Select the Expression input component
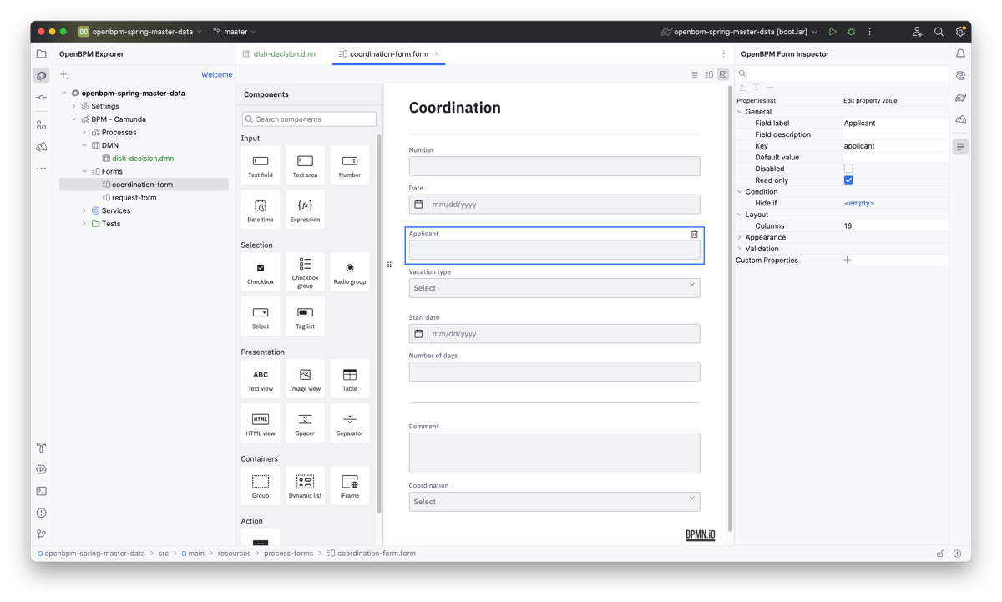The height and width of the screenshot is (602, 1002). 305,209
